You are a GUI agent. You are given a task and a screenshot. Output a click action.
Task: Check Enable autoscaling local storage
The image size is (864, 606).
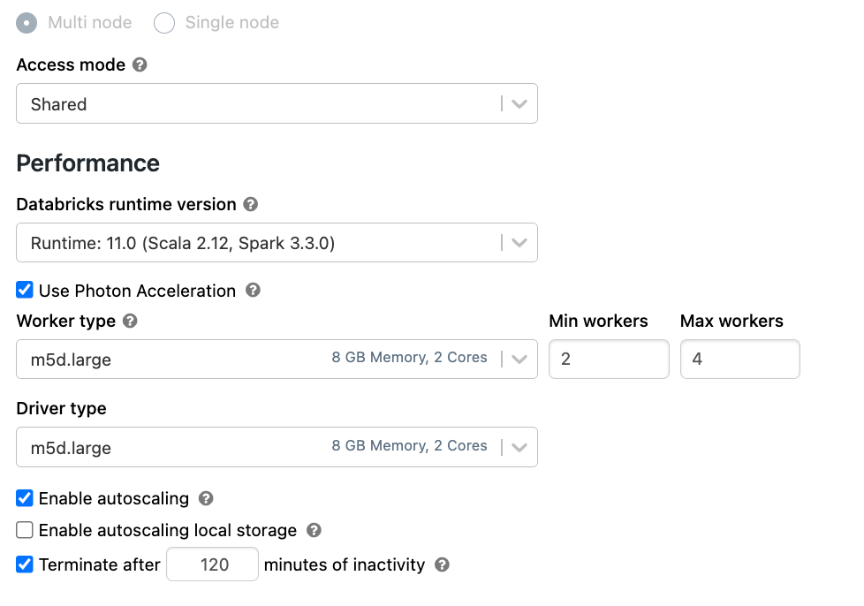tap(25, 530)
